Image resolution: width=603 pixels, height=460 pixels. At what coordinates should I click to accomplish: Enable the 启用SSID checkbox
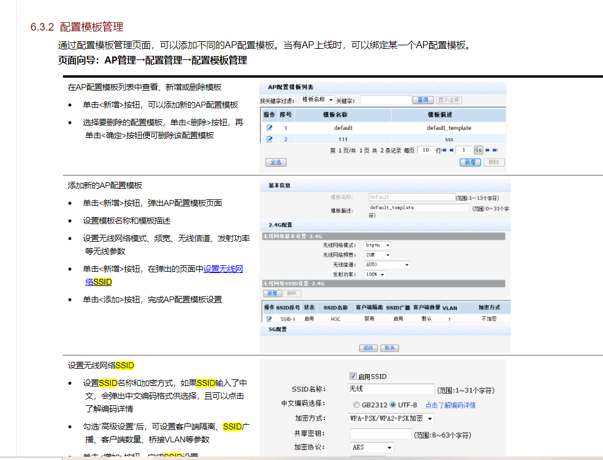coord(353,376)
